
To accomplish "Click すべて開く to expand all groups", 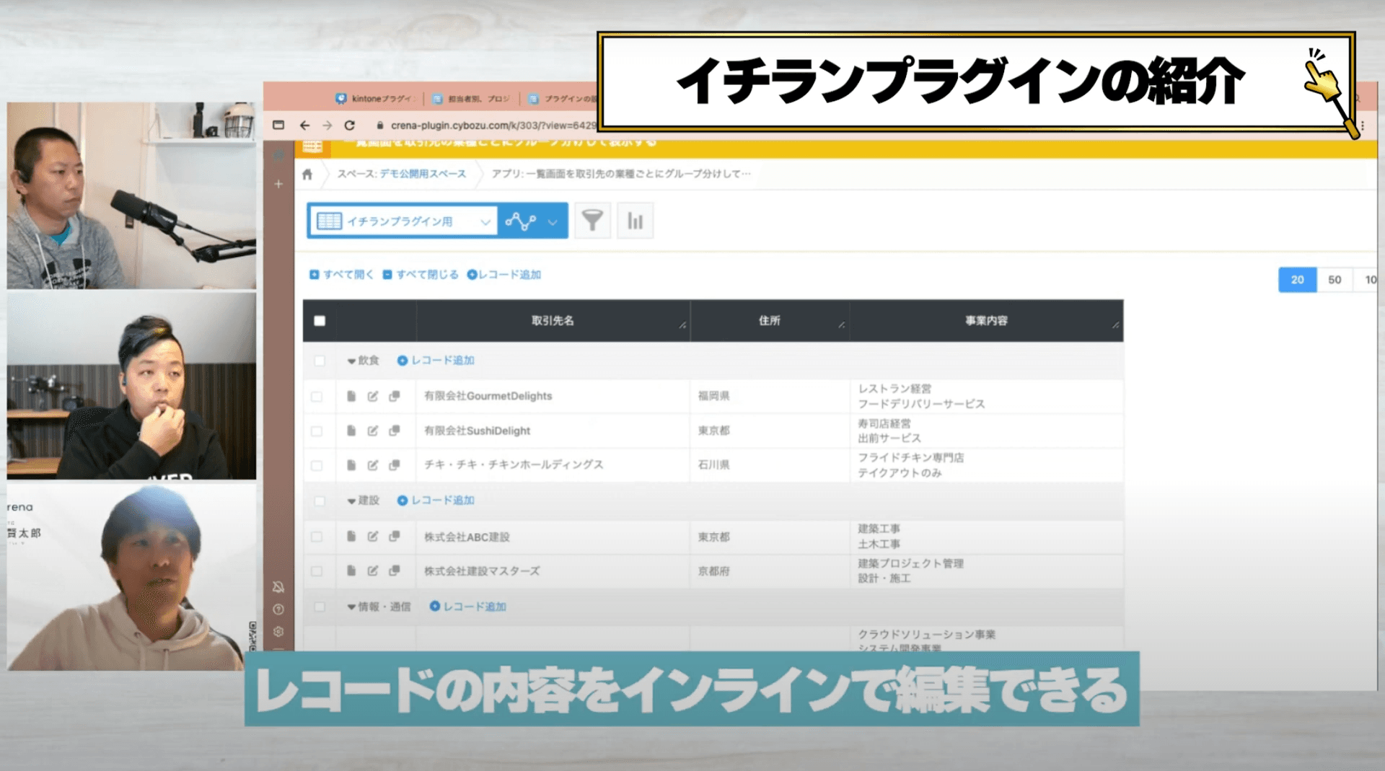I will [x=342, y=275].
